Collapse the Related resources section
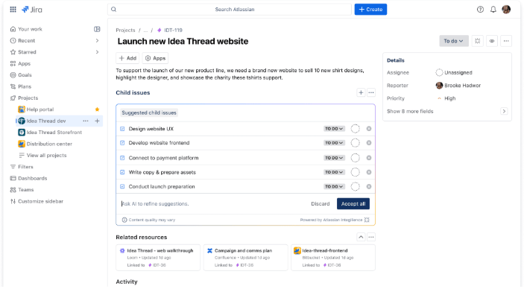Image resolution: width=524 pixels, height=289 pixels. 361,237
